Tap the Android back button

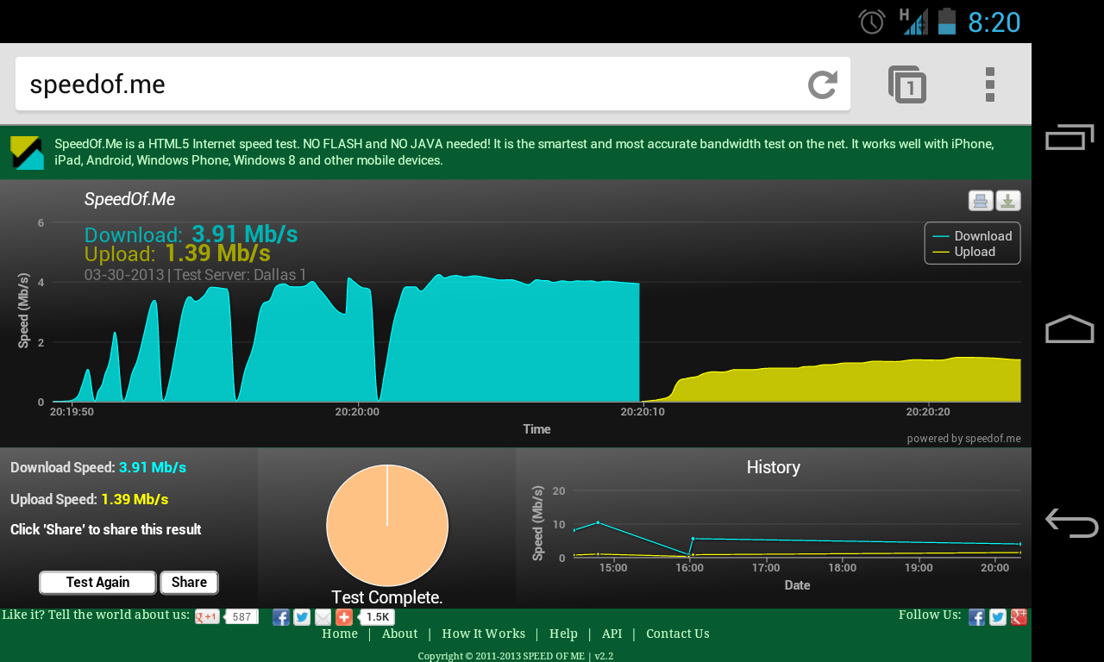(1071, 522)
